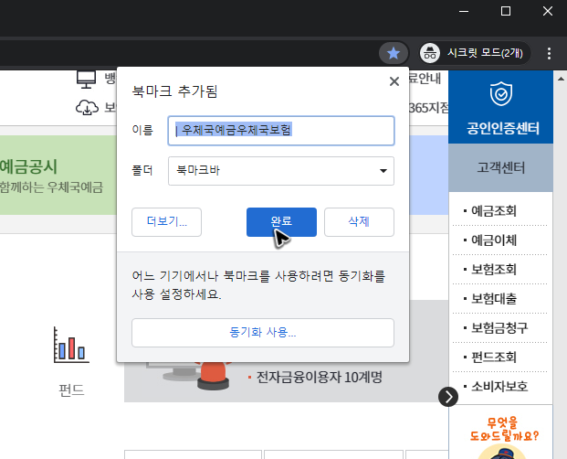Click the 365지점 text
Screen dimensions: 567x459
pyautogui.click(x=429, y=108)
